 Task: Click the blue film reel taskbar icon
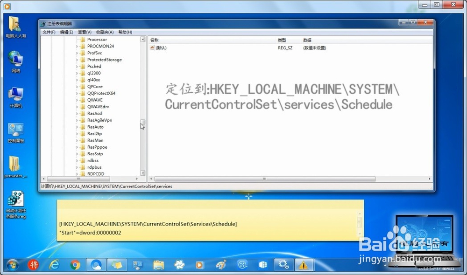242,264
